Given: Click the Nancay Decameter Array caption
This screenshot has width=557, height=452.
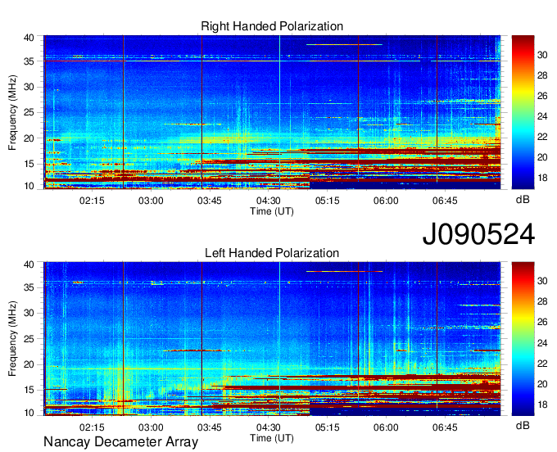Looking at the screenshot, I should (x=120, y=442).
